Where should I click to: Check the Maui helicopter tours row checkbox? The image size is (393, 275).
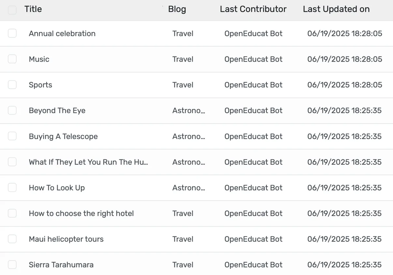pos(12,239)
